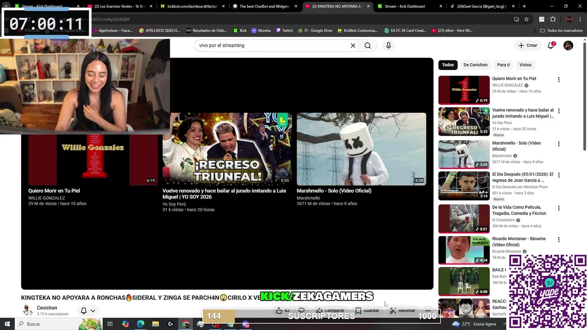Open the Twitch bookmark
The image size is (587, 330).
point(284,31)
